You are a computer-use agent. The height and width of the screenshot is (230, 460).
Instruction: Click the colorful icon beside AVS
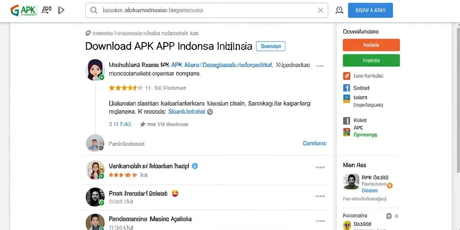[x=346, y=132]
